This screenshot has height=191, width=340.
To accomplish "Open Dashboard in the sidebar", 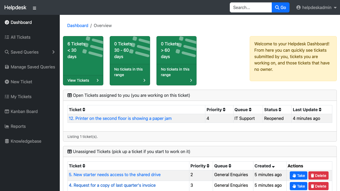I will (30, 22).
